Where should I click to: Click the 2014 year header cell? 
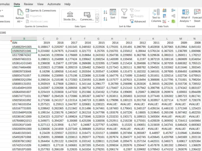(x=112, y=43)
